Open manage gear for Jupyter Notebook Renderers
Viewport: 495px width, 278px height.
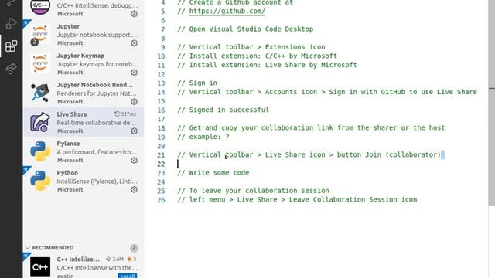coord(134,102)
